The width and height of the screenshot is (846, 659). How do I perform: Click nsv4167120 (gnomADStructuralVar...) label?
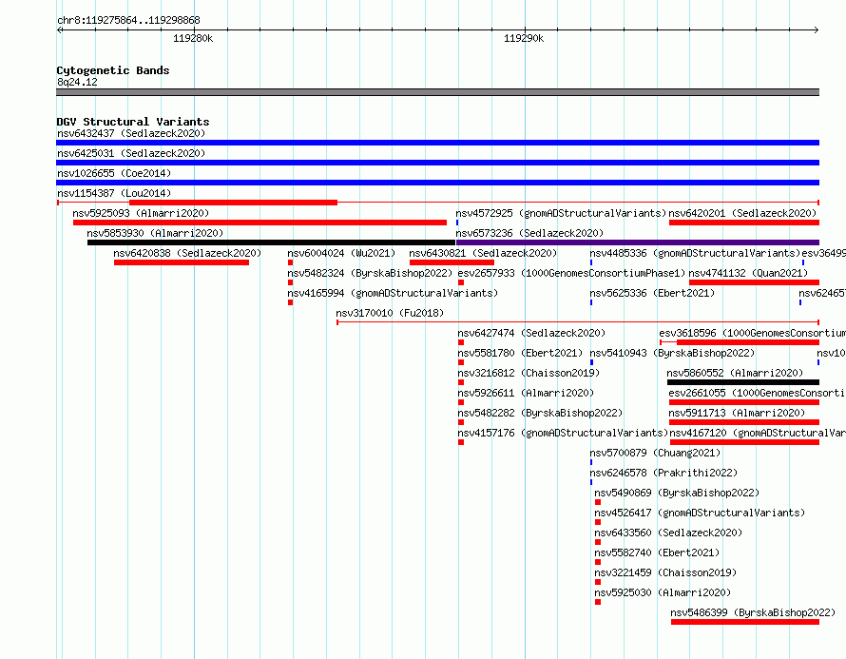click(x=758, y=433)
